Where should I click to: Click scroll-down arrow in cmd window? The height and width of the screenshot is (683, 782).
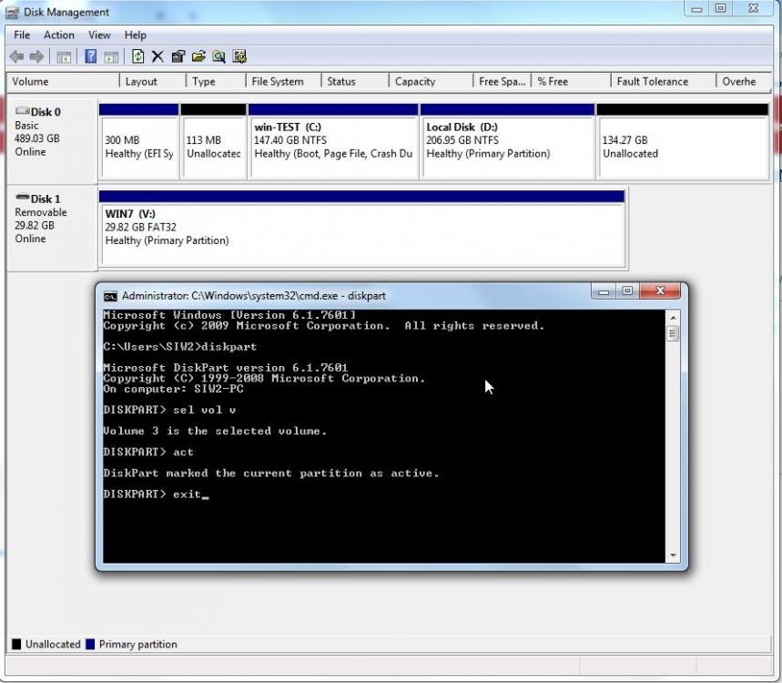674,556
